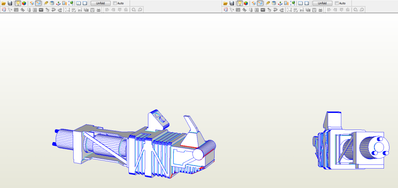Image resolution: width=398 pixels, height=188 pixels.
Task: Click the printer icon in right toolbar
Action: coord(320,10)
